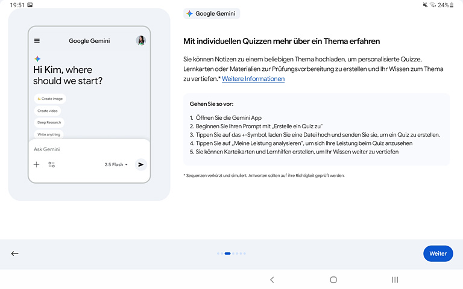Select the Create image chip
Viewport: 463px width, 289px height.
tap(49, 99)
